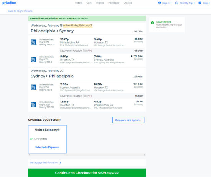Click United logo for Flight 2027
This screenshot has height=177, width=211.
(33, 105)
